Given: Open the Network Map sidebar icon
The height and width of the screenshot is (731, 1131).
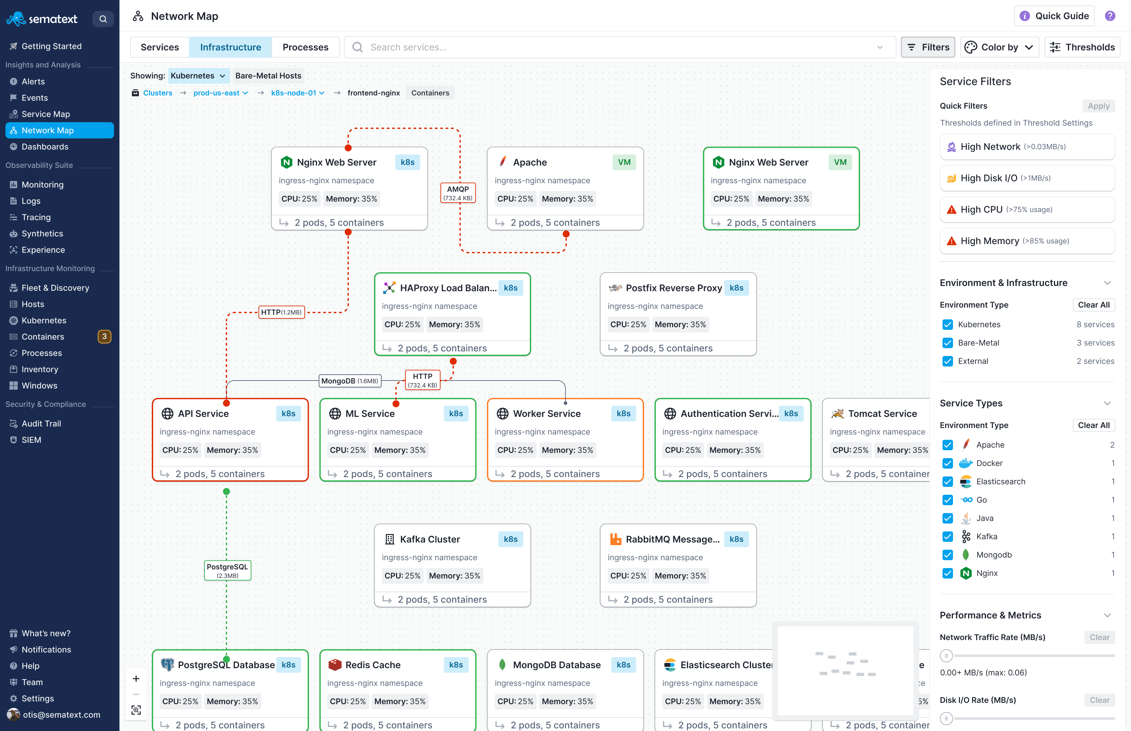Looking at the screenshot, I should 14,130.
